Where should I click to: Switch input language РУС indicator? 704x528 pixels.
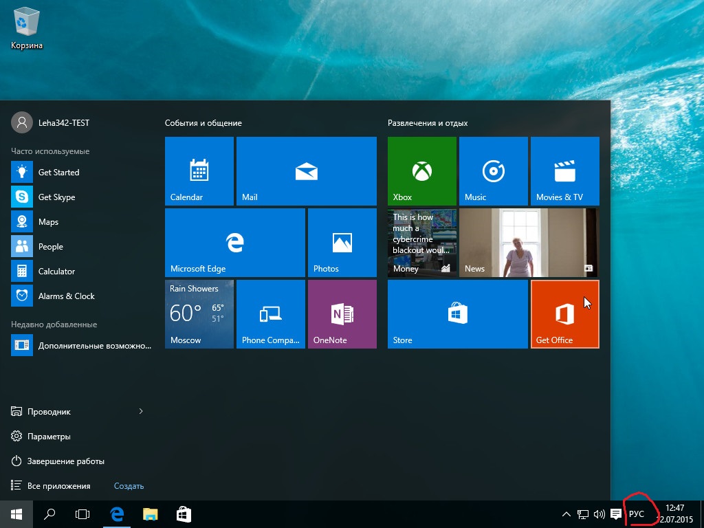pyautogui.click(x=636, y=514)
